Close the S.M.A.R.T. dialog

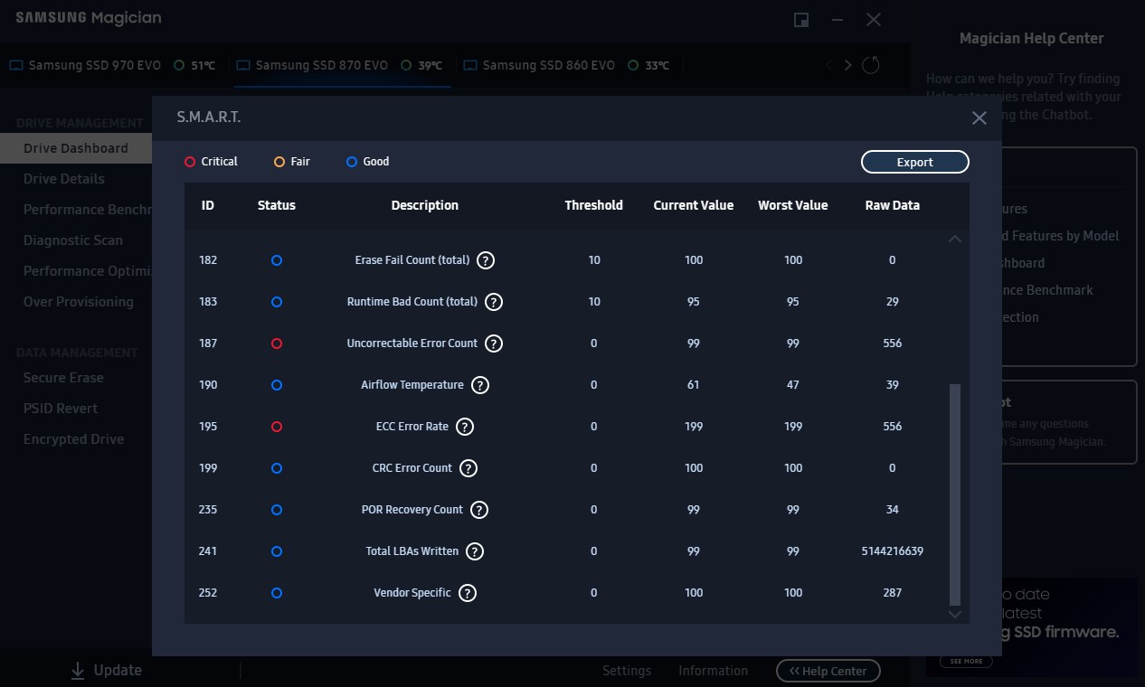[x=979, y=118]
